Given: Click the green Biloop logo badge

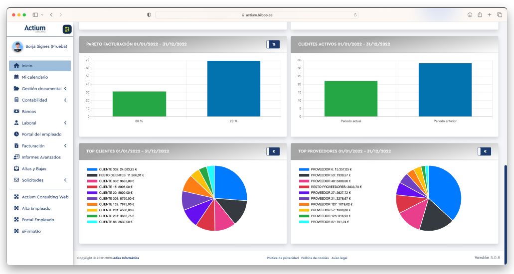Looking at the screenshot, I should click(67, 29).
